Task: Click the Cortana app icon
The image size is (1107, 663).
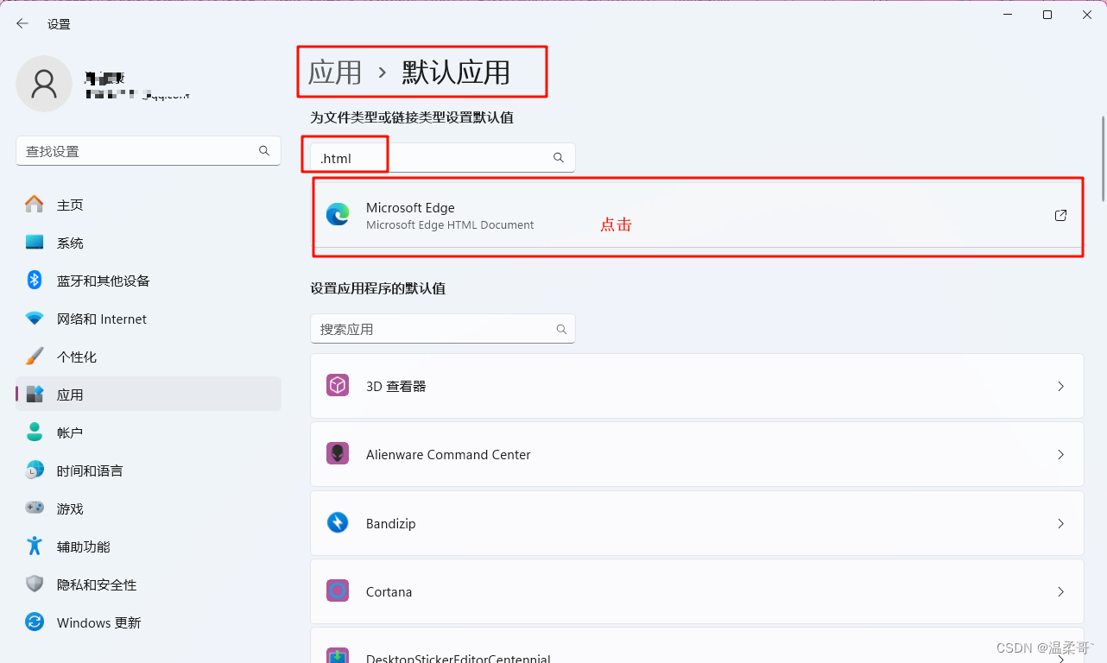Action: [338, 590]
